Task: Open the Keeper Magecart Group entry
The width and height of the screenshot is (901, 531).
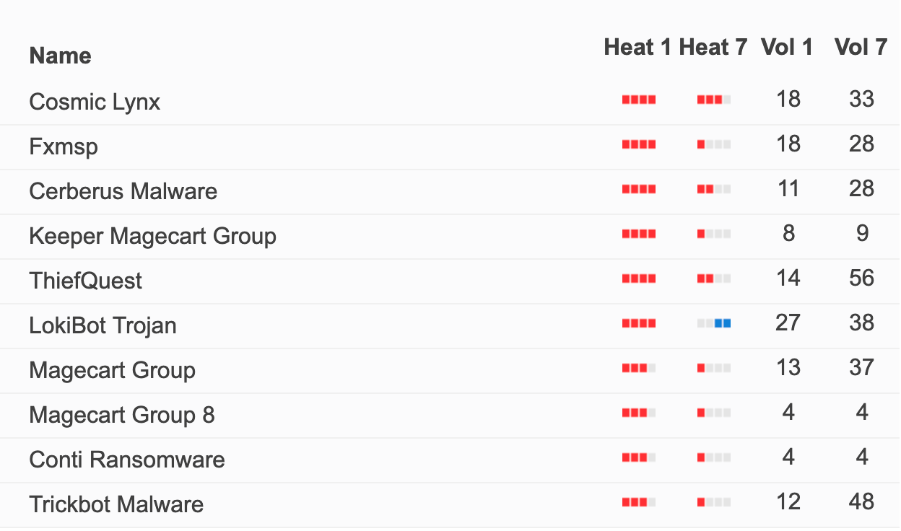Action: [152, 236]
